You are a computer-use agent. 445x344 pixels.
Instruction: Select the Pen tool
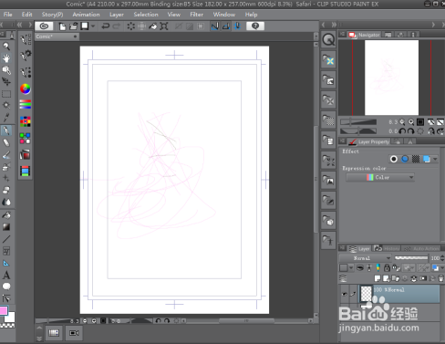6,130
